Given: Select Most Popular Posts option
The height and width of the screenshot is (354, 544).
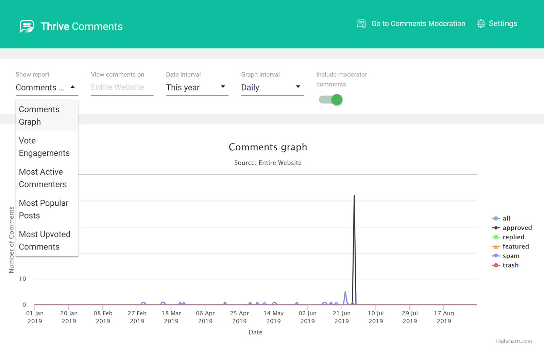Looking at the screenshot, I should coord(47,209).
